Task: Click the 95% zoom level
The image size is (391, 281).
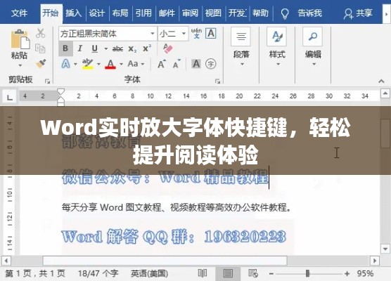Action: tap(365, 273)
